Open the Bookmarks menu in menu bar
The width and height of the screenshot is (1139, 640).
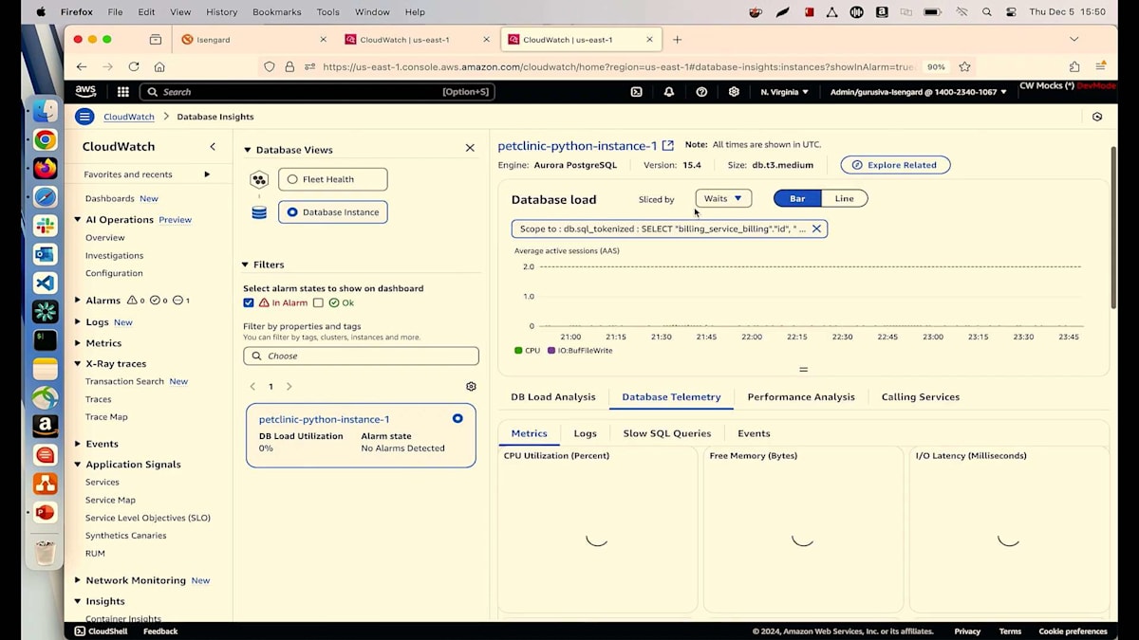coord(274,12)
